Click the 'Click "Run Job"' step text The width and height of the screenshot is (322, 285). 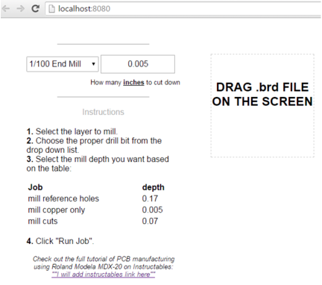pyautogui.click(x=60, y=241)
